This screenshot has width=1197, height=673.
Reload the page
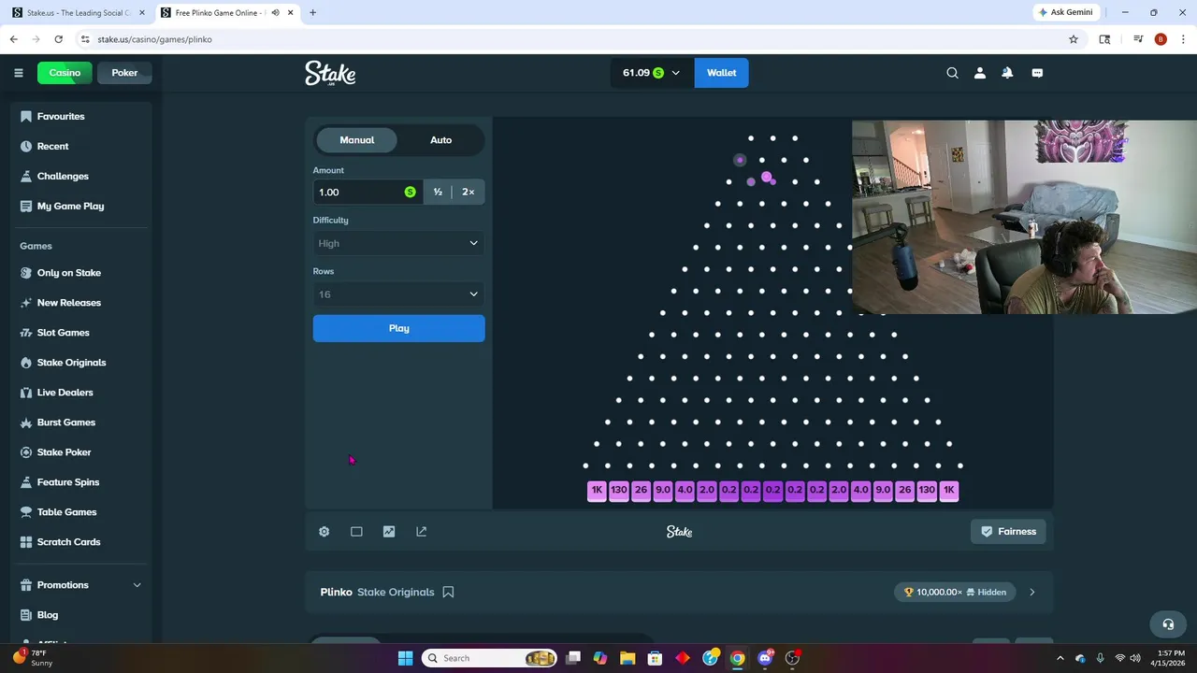tap(59, 39)
